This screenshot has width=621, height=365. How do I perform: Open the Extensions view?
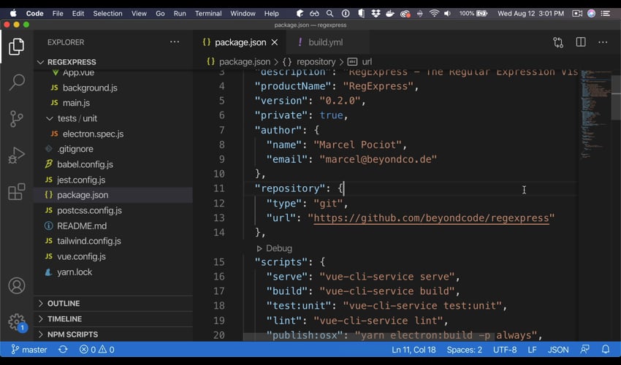16,191
